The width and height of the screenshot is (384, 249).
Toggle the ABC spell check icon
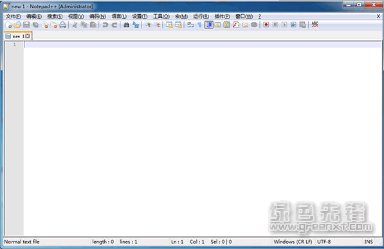tap(315, 24)
